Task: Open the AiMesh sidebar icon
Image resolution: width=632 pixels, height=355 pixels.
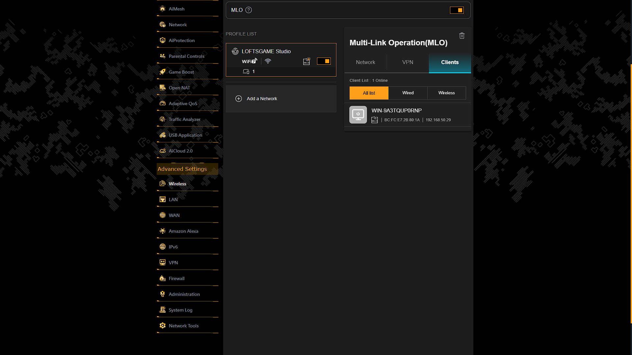Action: coord(163,9)
